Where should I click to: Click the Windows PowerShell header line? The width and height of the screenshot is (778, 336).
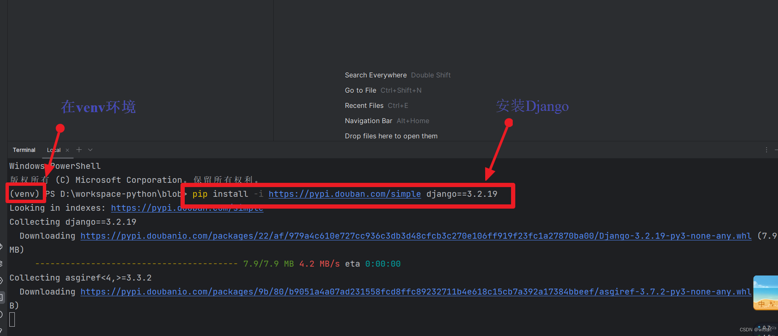pyautogui.click(x=55, y=166)
